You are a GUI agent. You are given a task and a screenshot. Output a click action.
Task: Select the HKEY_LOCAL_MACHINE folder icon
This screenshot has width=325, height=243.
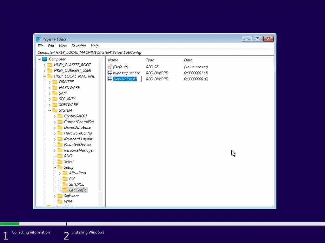(x=50, y=76)
